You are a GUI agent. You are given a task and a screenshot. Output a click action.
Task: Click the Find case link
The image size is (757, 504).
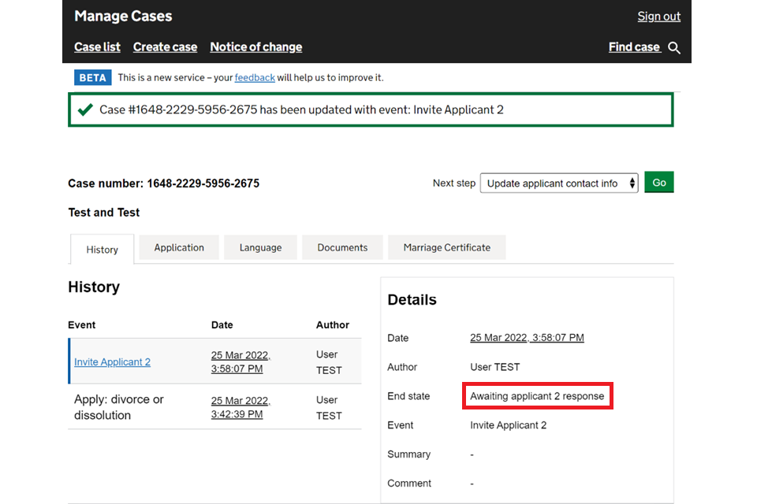[634, 47]
